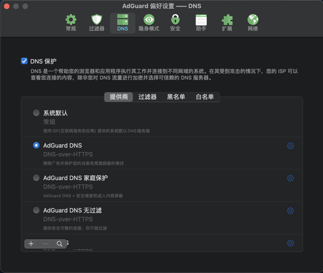Switch to the 黑名单 tab

pos(176,97)
